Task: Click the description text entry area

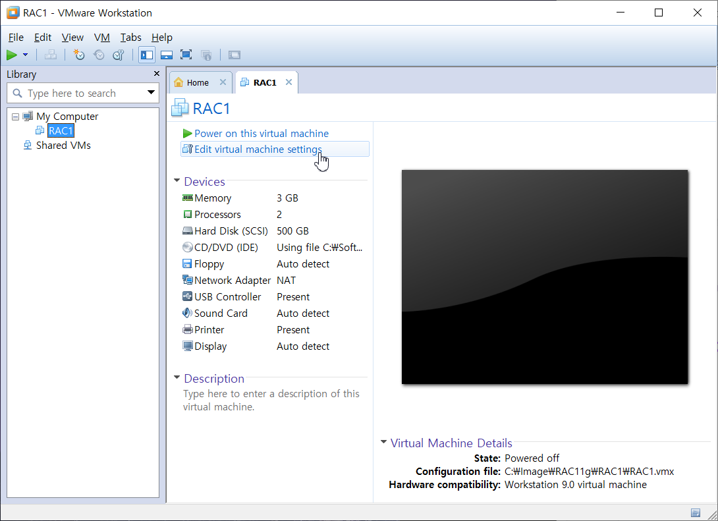Action: point(271,400)
